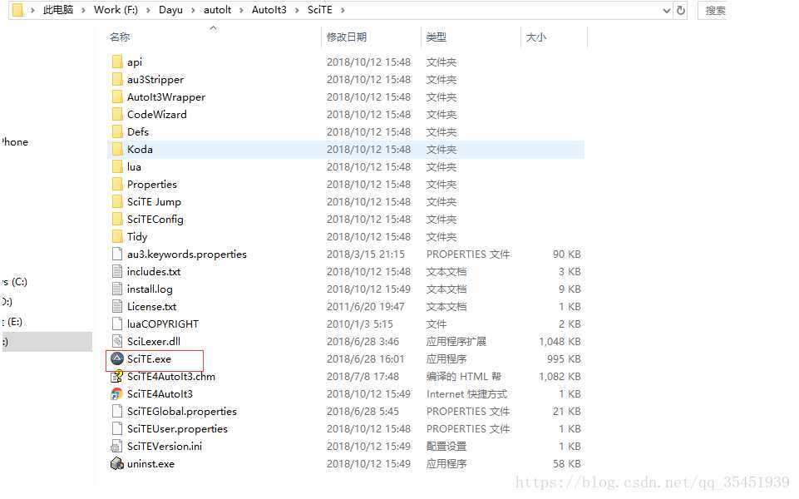Sort files by 大小 column header
This screenshot has height=499, width=799.
point(536,37)
